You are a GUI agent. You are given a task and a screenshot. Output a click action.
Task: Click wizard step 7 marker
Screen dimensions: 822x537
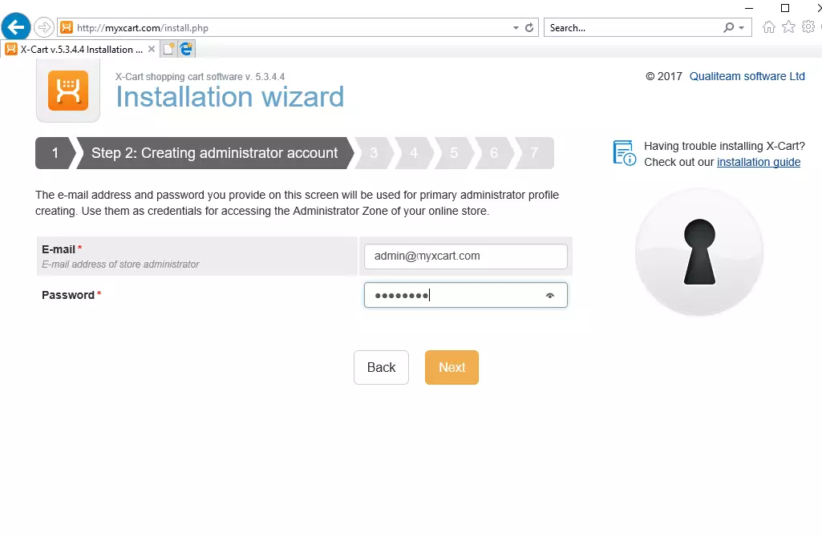534,153
